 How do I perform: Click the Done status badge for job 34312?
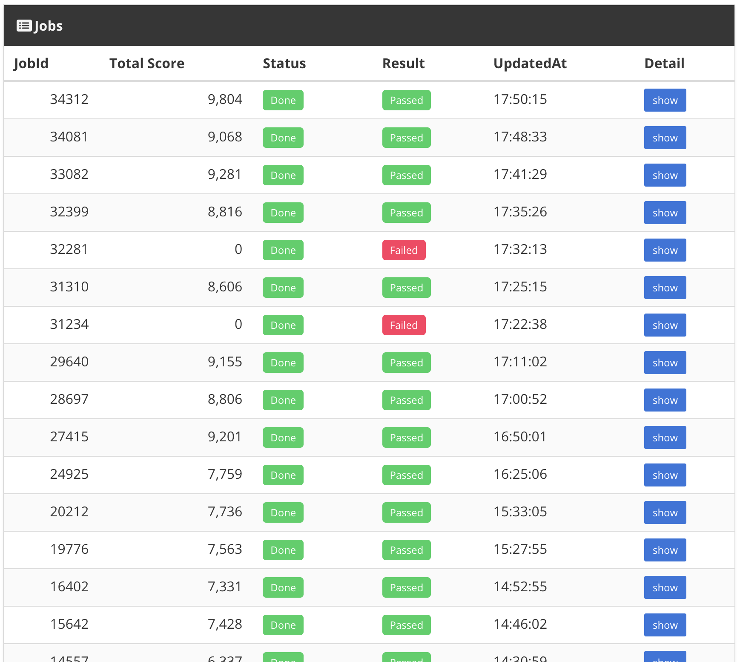pyautogui.click(x=283, y=100)
